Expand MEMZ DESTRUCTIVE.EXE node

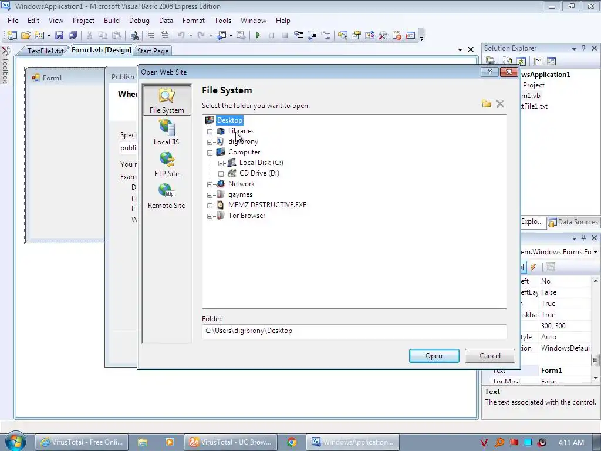[x=210, y=206]
